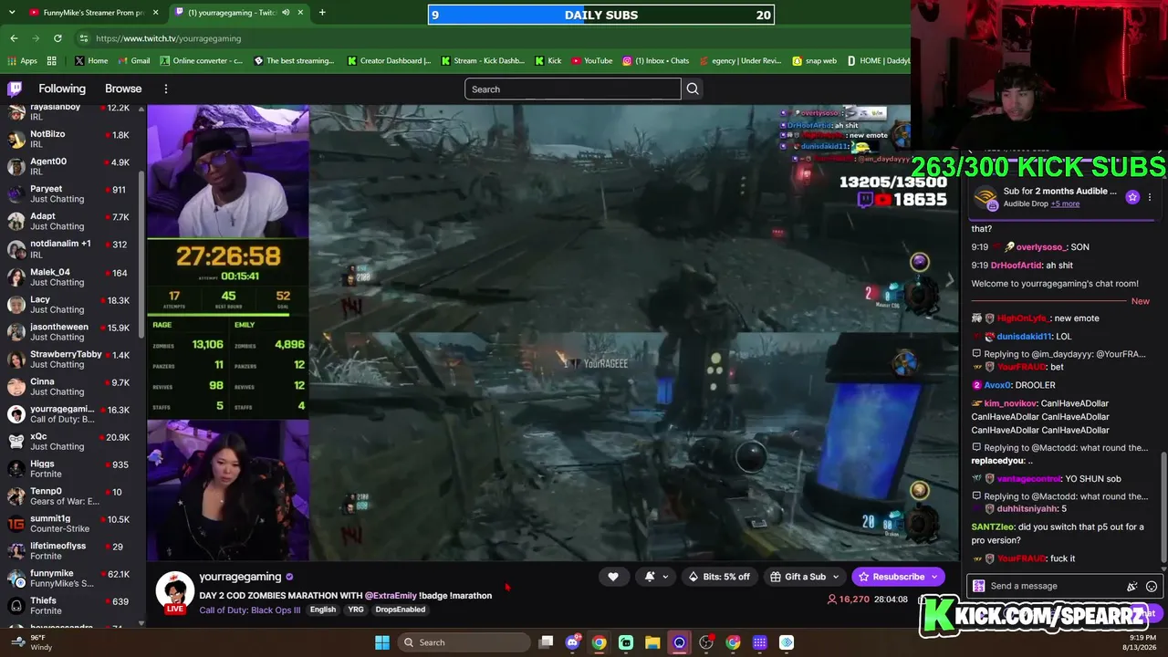
Task: Open Online converter bookmark
Action: click(x=202, y=61)
